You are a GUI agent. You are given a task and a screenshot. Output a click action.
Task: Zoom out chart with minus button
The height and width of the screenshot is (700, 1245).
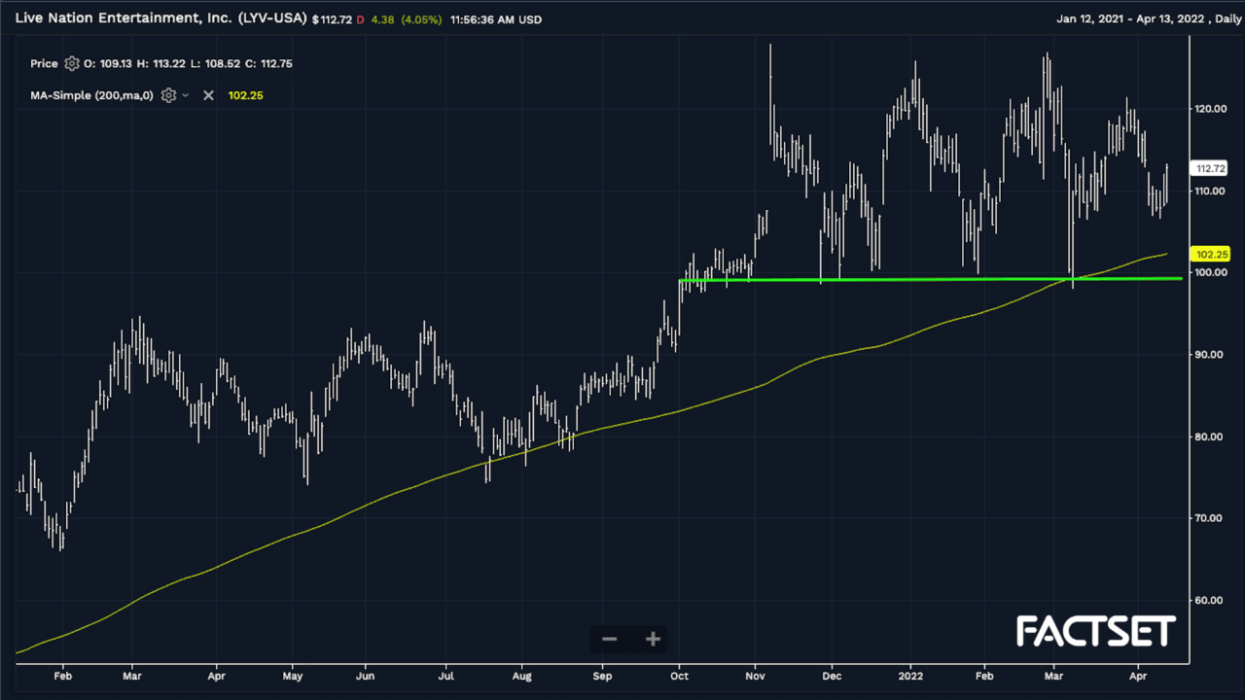tap(610, 639)
